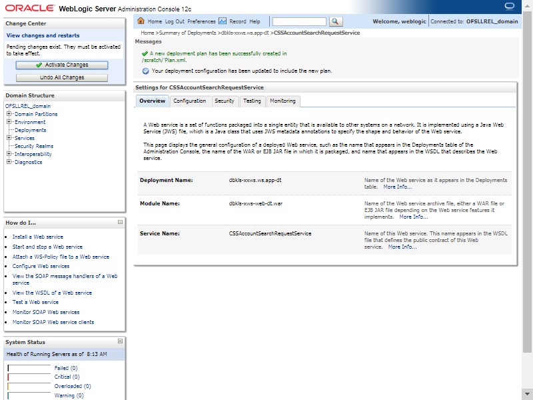Click dbkls-xxws.ws.app-dt breadcrumb link
The width and height of the screenshot is (533, 400).
(245, 33)
